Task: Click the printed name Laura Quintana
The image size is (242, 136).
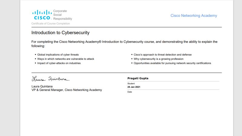Action: coord(42,86)
